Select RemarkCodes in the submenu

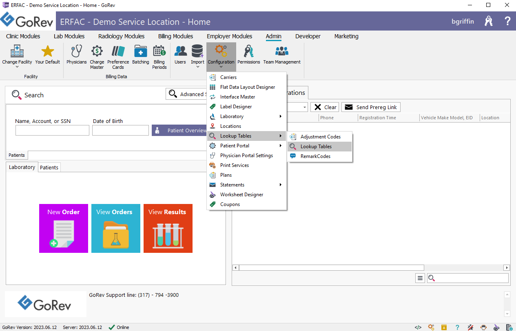click(320, 156)
